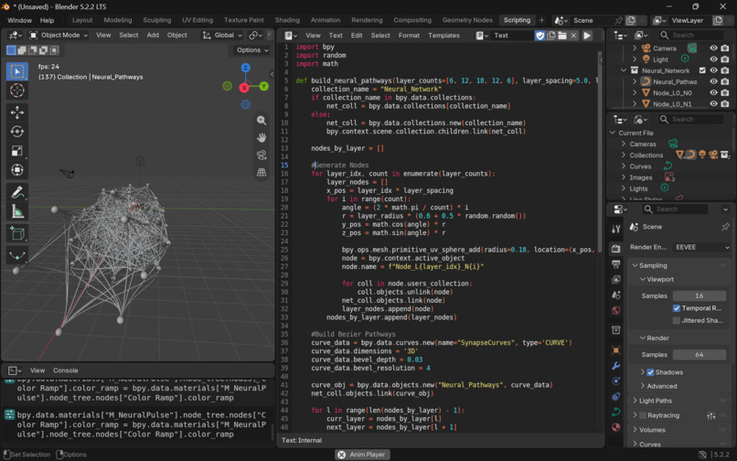Collapse the Neural_Network collection

coord(624,70)
